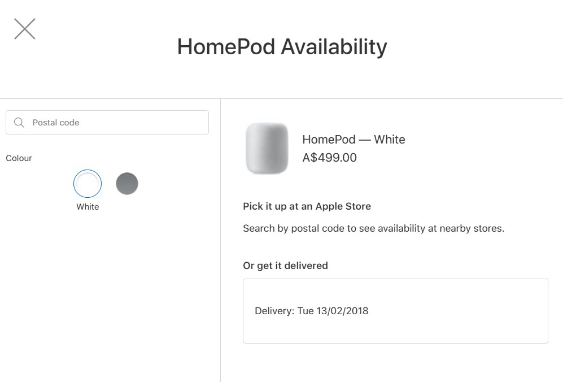Click the Or get it delivered heading
The image size is (563, 382).
[285, 265]
